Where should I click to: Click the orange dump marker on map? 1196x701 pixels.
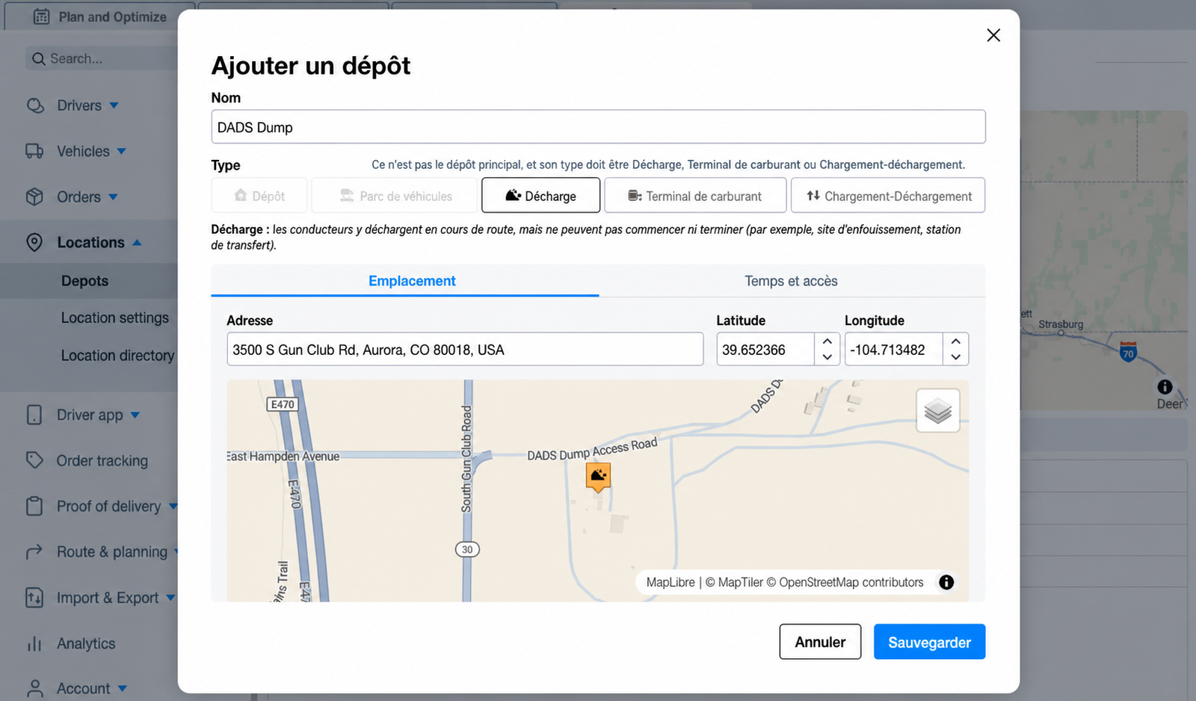[x=598, y=477]
